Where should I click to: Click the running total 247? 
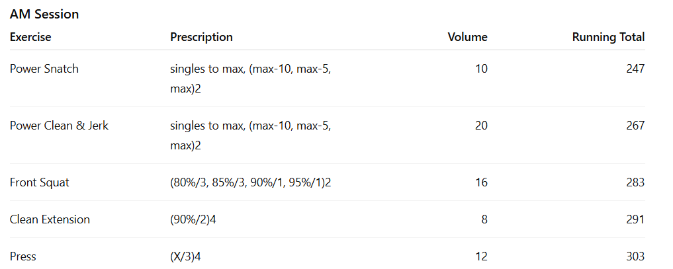coord(635,69)
